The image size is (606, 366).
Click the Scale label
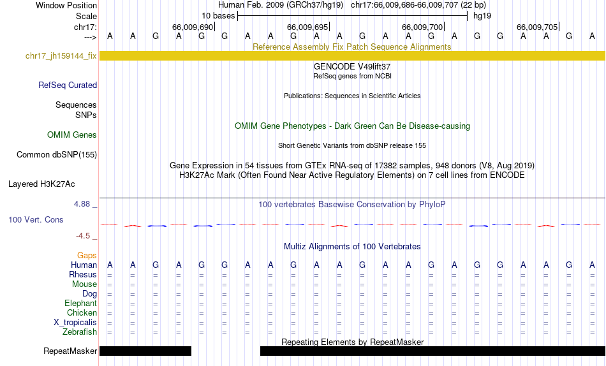tap(86, 16)
